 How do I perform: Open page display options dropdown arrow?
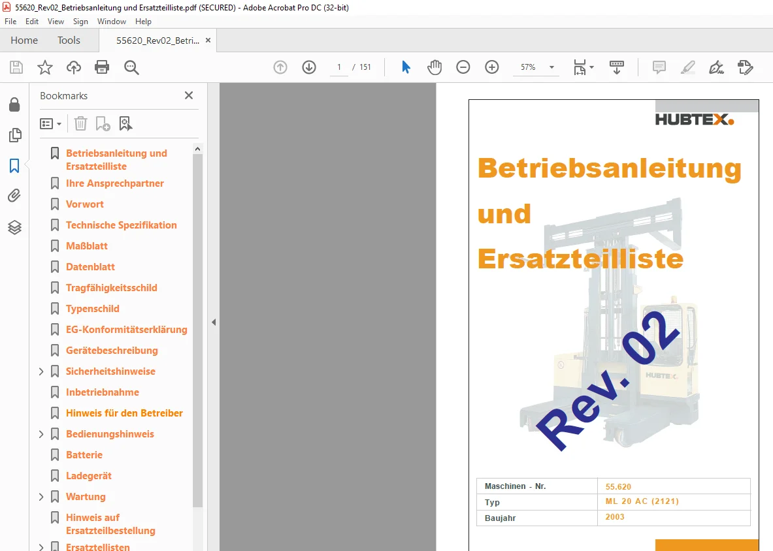[591, 67]
